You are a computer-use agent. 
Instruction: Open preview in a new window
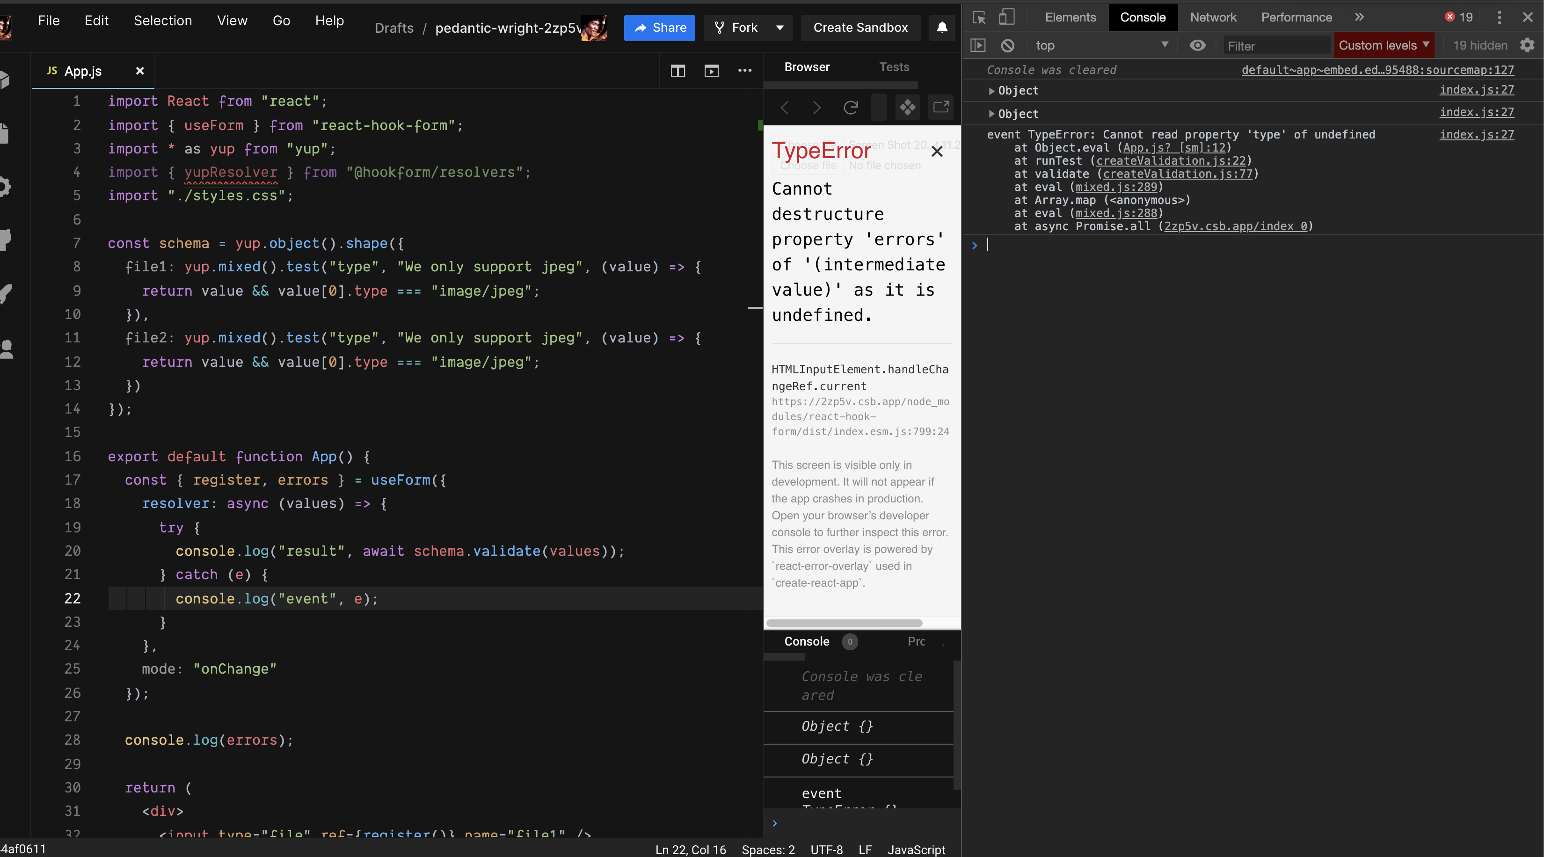(940, 108)
